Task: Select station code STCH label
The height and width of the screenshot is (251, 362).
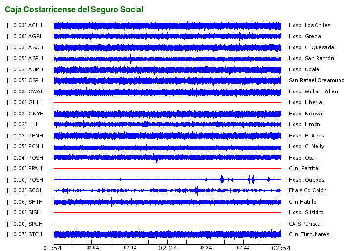Action: (x=35, y=234)
